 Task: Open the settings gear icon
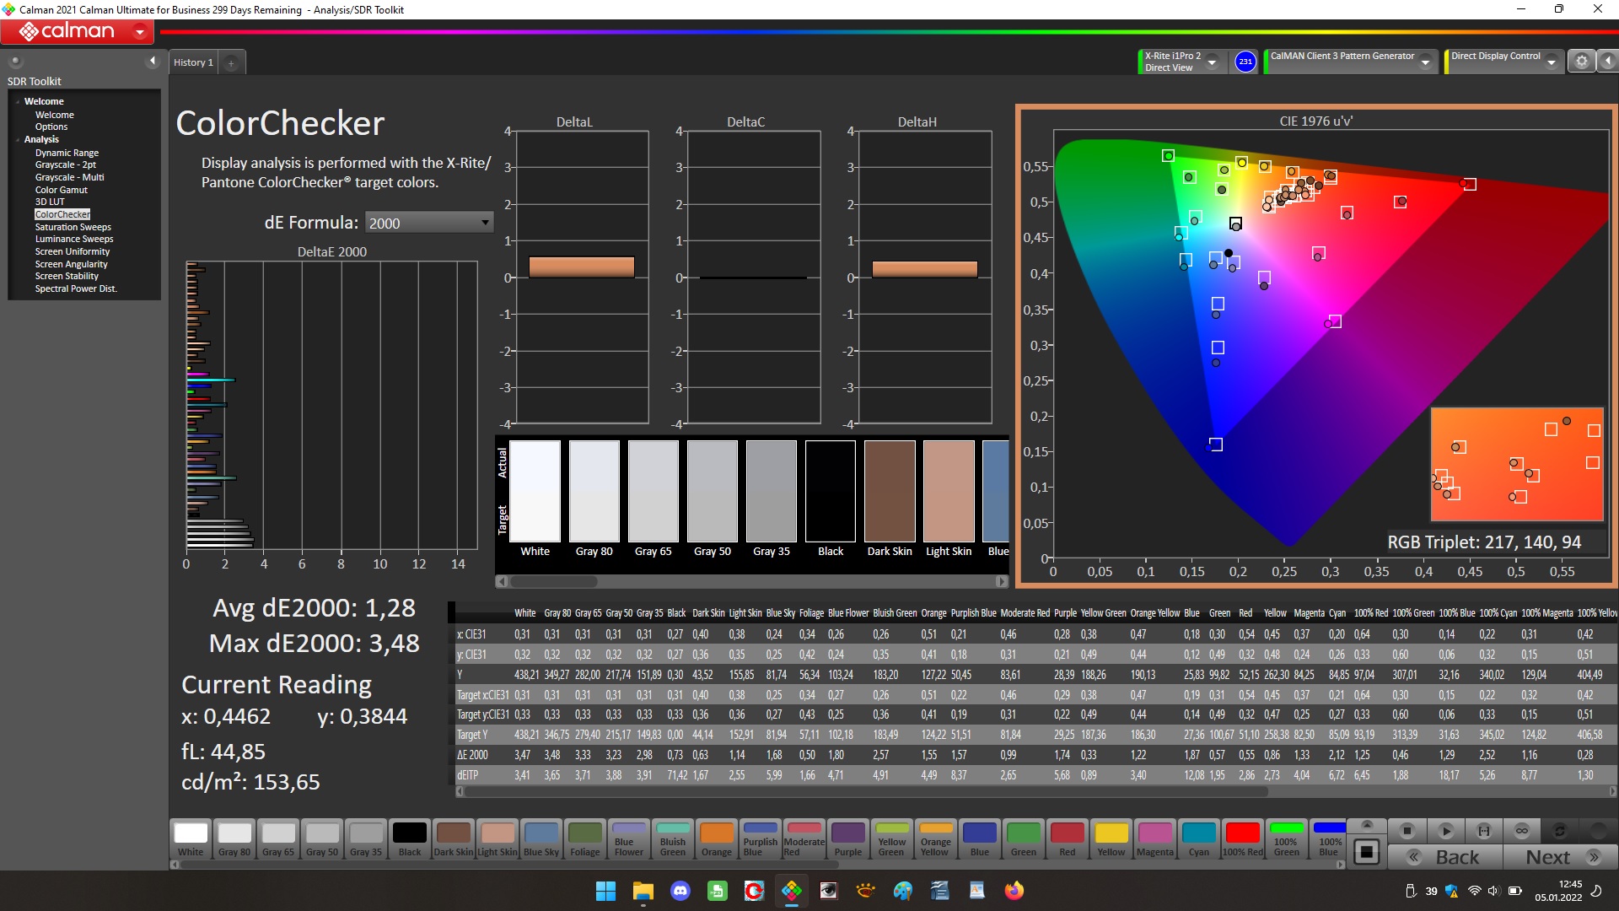coord(1582,61)
